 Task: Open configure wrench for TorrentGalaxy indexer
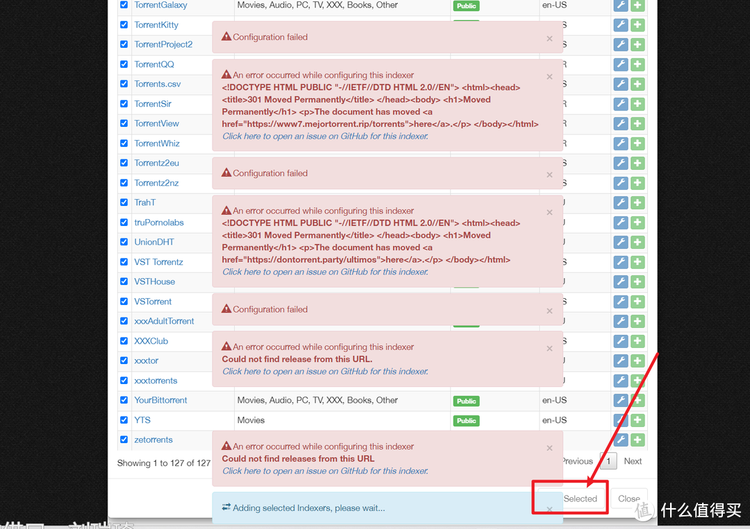tap(620, 6)
